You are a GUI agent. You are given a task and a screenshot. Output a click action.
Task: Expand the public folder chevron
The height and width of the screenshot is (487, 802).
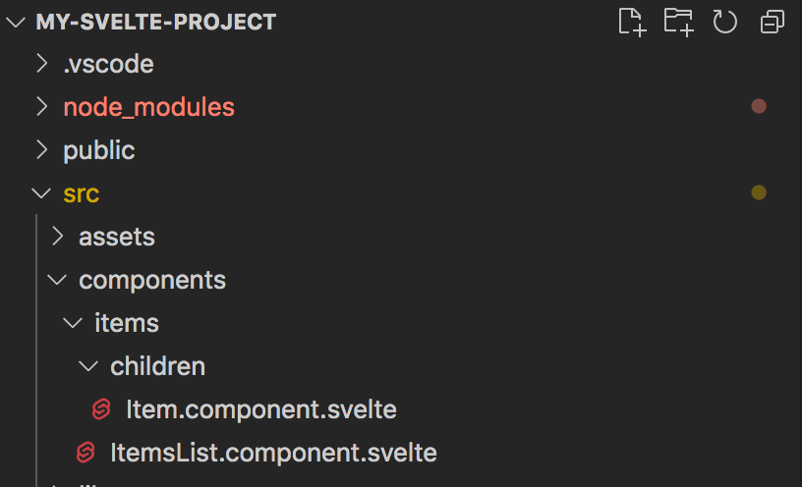(x=42, y=150)
